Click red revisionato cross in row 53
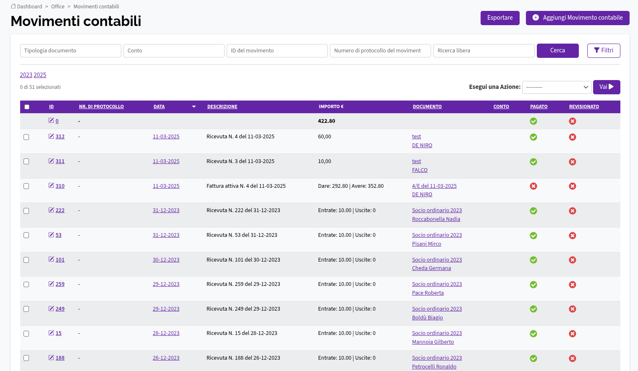 (x=573, y=236)
